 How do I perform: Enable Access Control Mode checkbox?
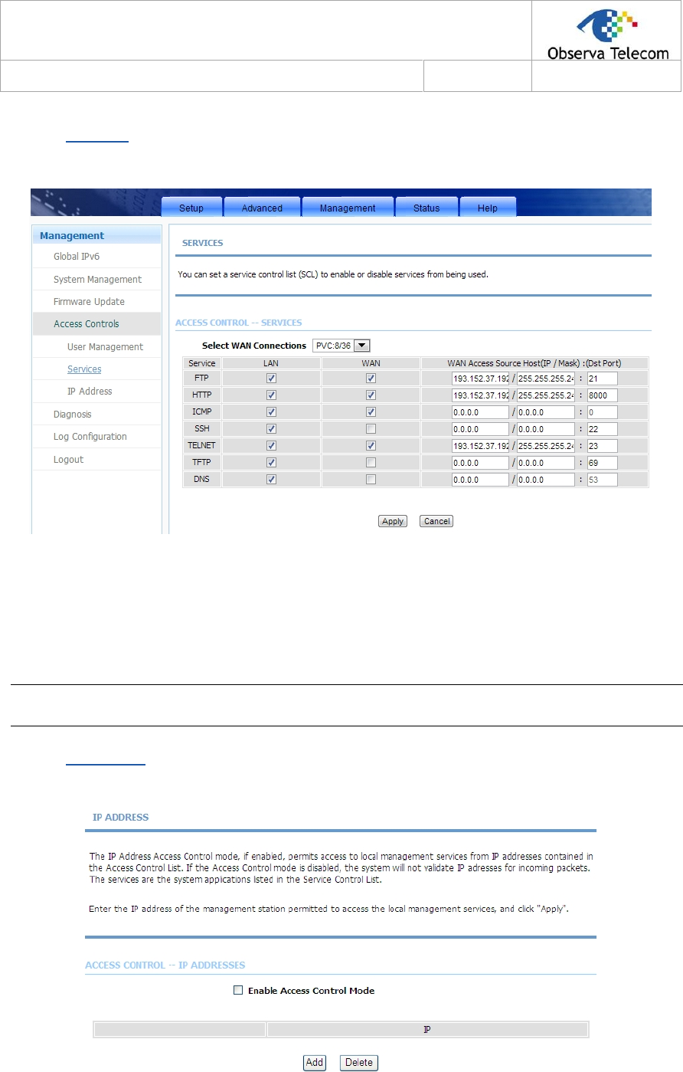coord(238,990)
